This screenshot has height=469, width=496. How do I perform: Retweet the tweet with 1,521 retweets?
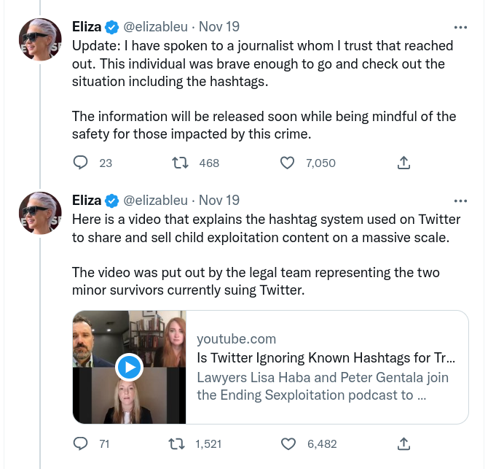176,443
